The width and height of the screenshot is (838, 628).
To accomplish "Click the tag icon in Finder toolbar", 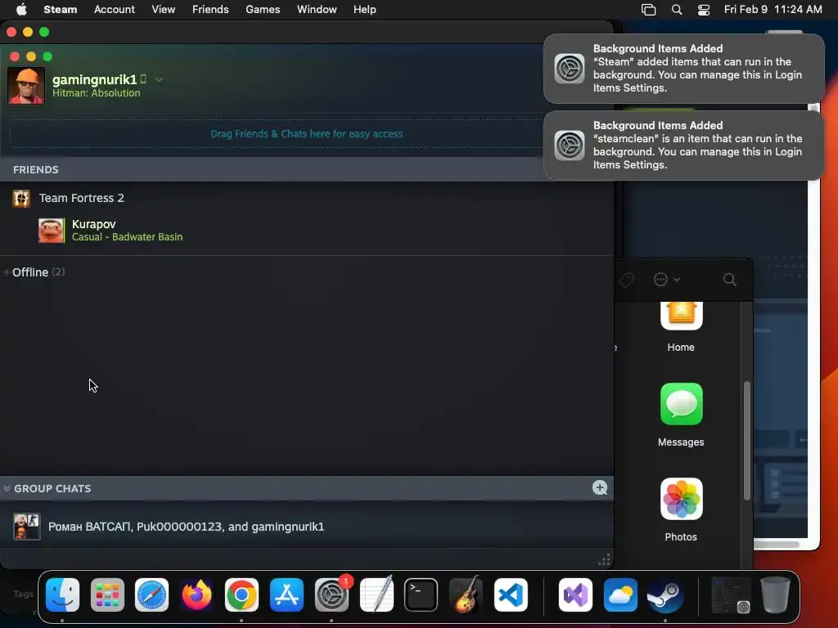I will (x=626, y=280).
